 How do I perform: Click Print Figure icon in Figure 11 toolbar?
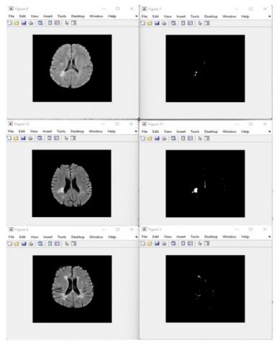164,139
